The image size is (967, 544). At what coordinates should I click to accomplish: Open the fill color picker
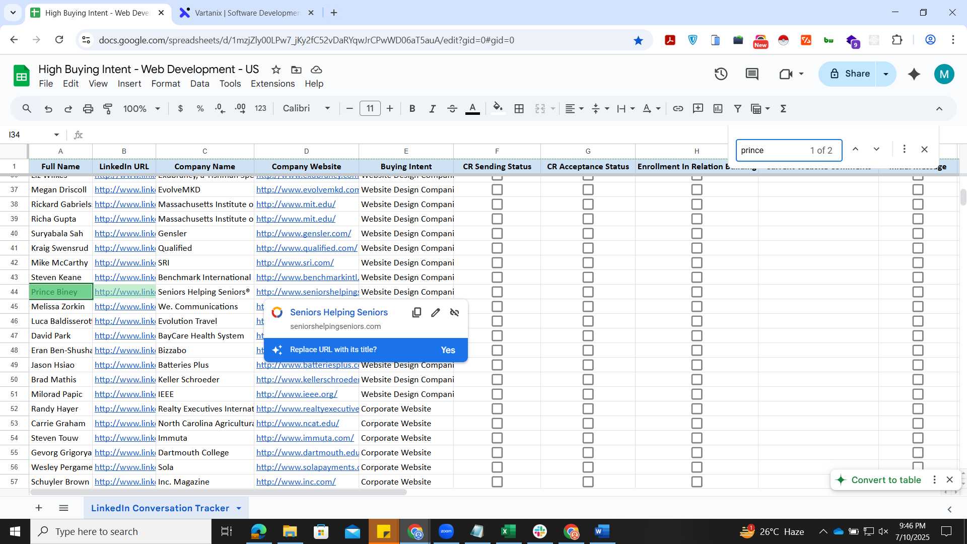click(x=498, y=109)
